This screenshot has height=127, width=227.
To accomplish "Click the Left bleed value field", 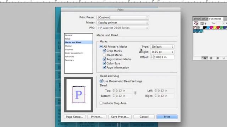I will [x=166, y=91].
